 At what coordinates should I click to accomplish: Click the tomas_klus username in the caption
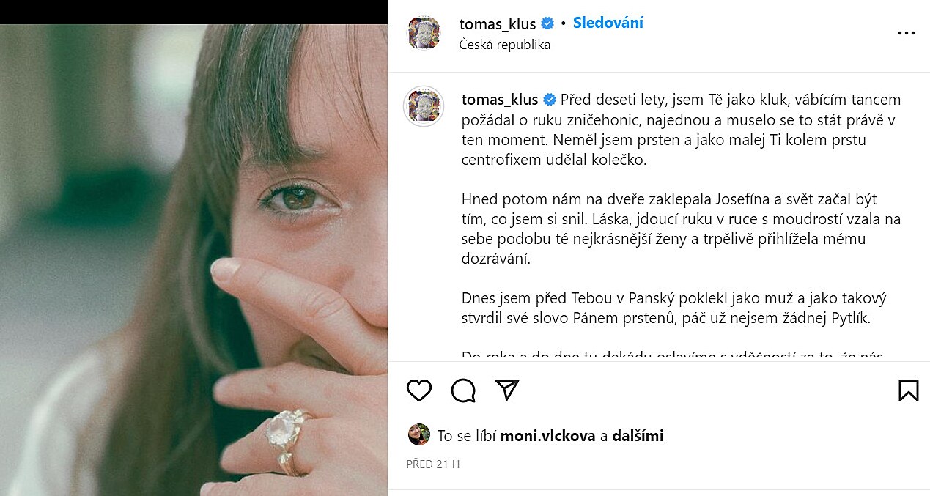pos(500,100)
